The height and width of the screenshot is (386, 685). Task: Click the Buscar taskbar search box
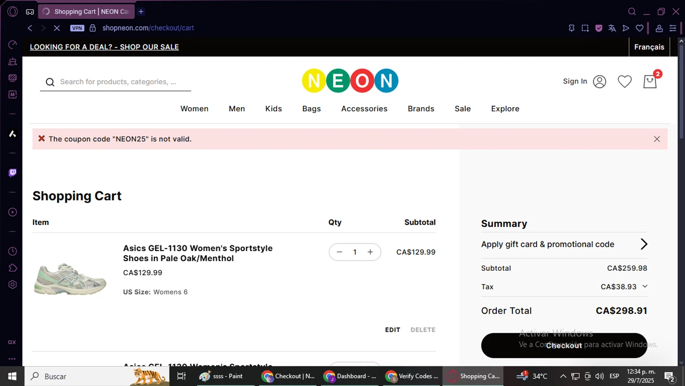pos(97,376)
